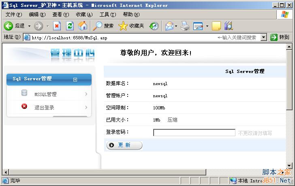Click the local intranet zone icon
Screen dimensions: 295x186
coord(233,181)
